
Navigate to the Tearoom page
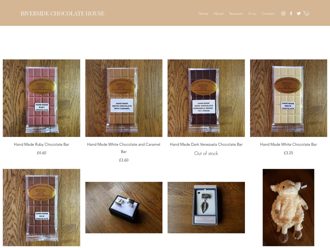click(236, 14)
